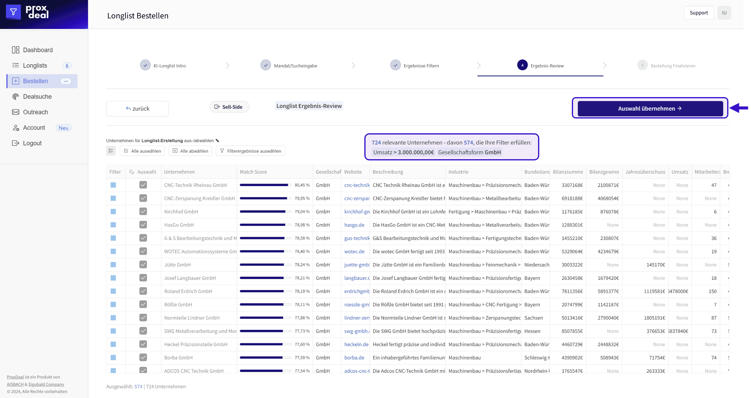This screenshot has height=398, width=751.
Task: Click the list view icon left of Alle auswählen
Action: pyautogui.click(x=111, y=151)
